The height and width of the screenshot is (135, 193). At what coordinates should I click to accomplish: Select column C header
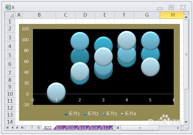(x=66, y=15)
